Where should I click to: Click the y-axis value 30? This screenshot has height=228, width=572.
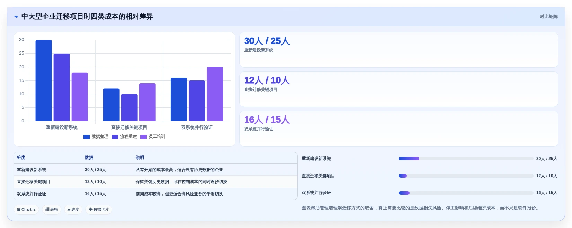(x=21, y=40)
